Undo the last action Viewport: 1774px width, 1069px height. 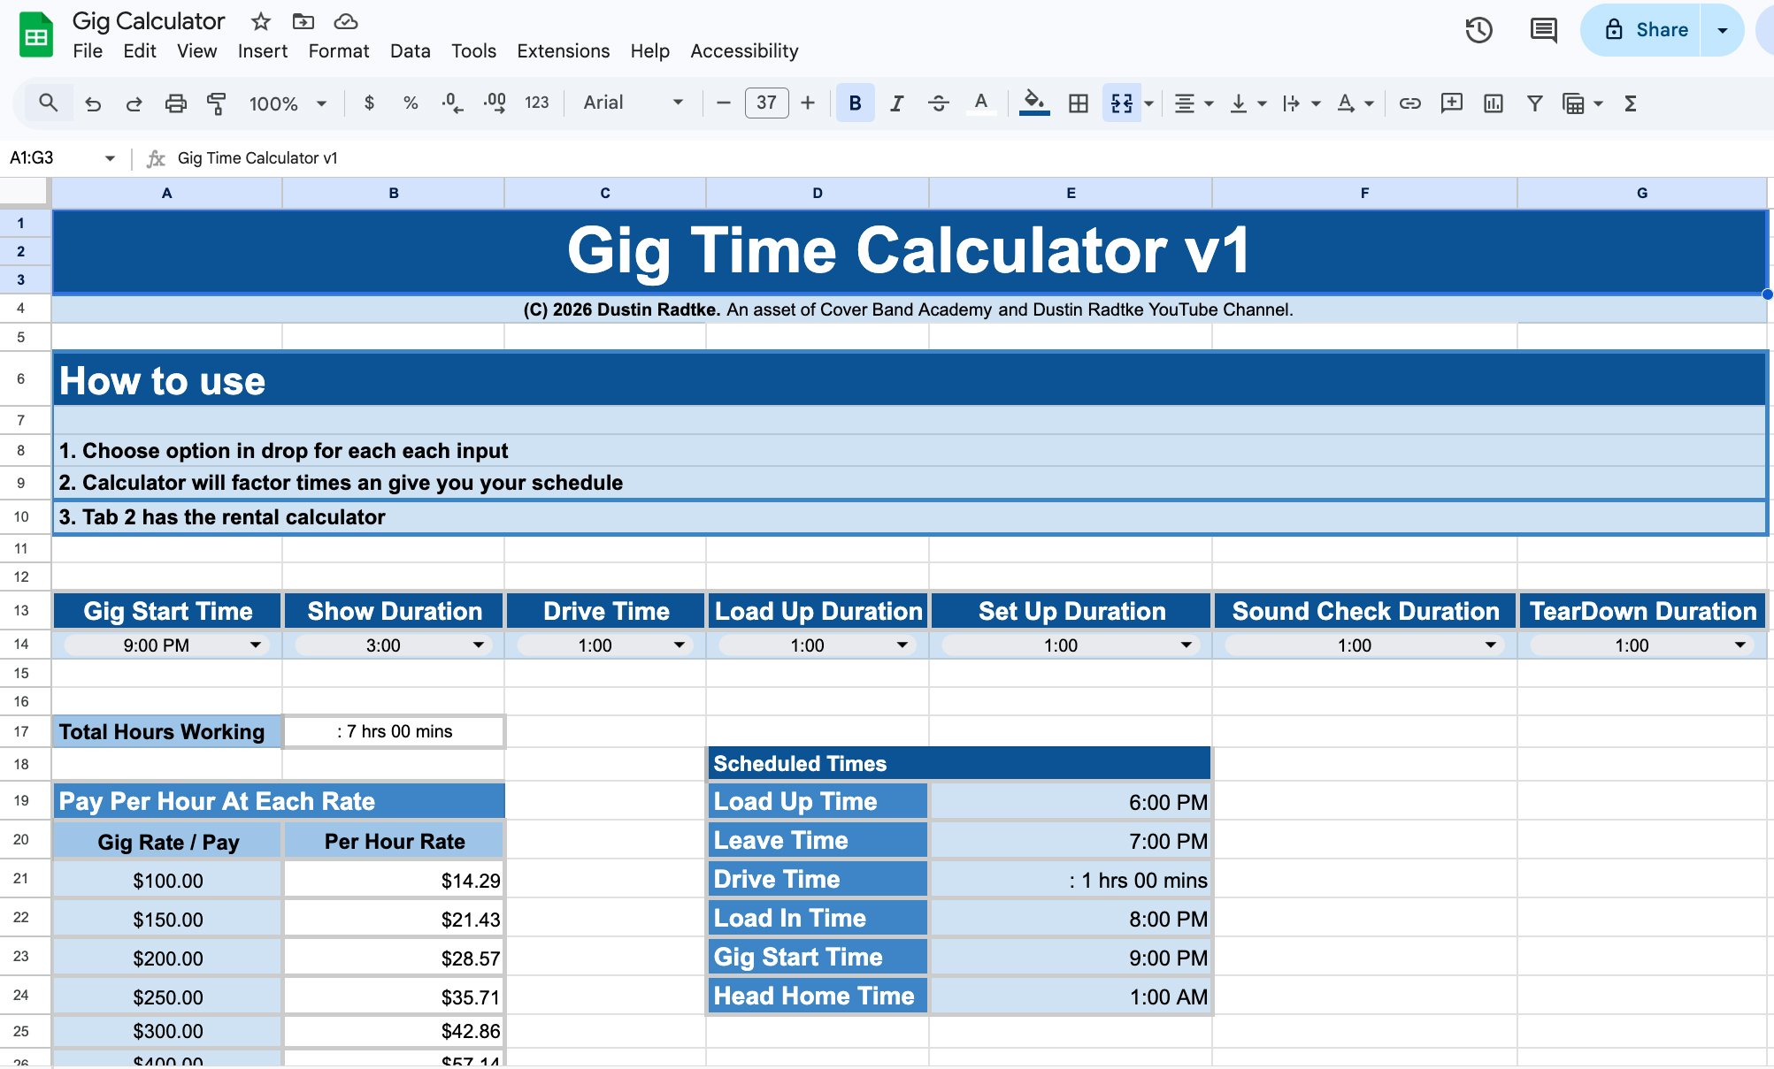[92, 103]
